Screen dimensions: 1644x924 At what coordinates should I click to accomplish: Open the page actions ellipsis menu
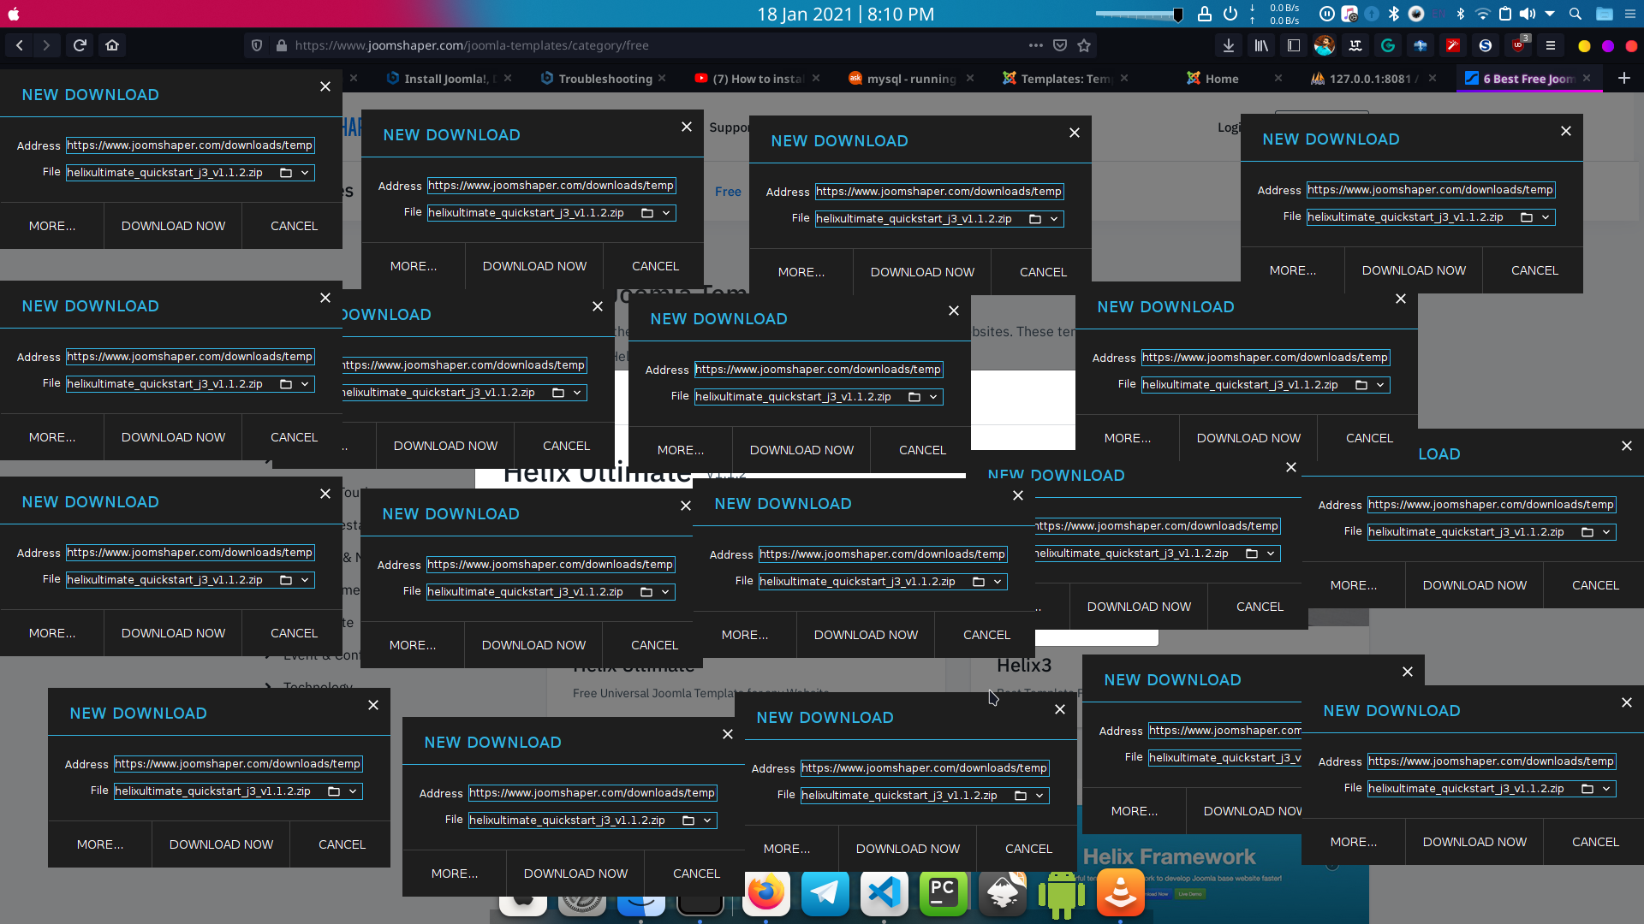click(1036, 45)
